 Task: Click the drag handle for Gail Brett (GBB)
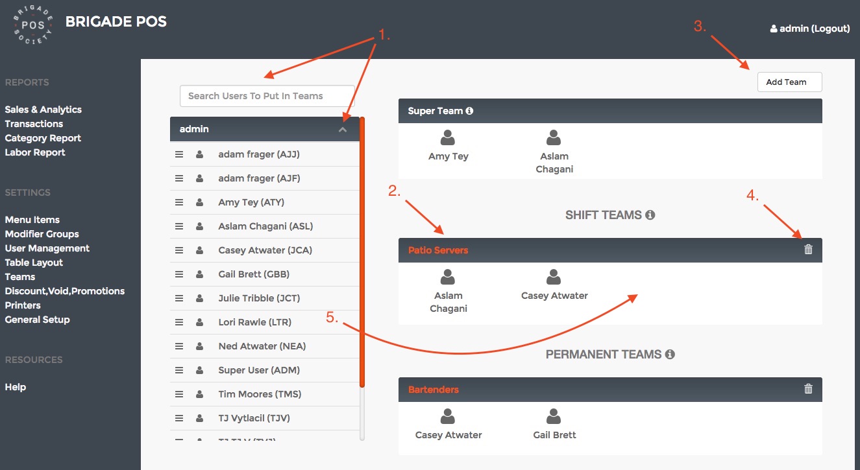179,274
